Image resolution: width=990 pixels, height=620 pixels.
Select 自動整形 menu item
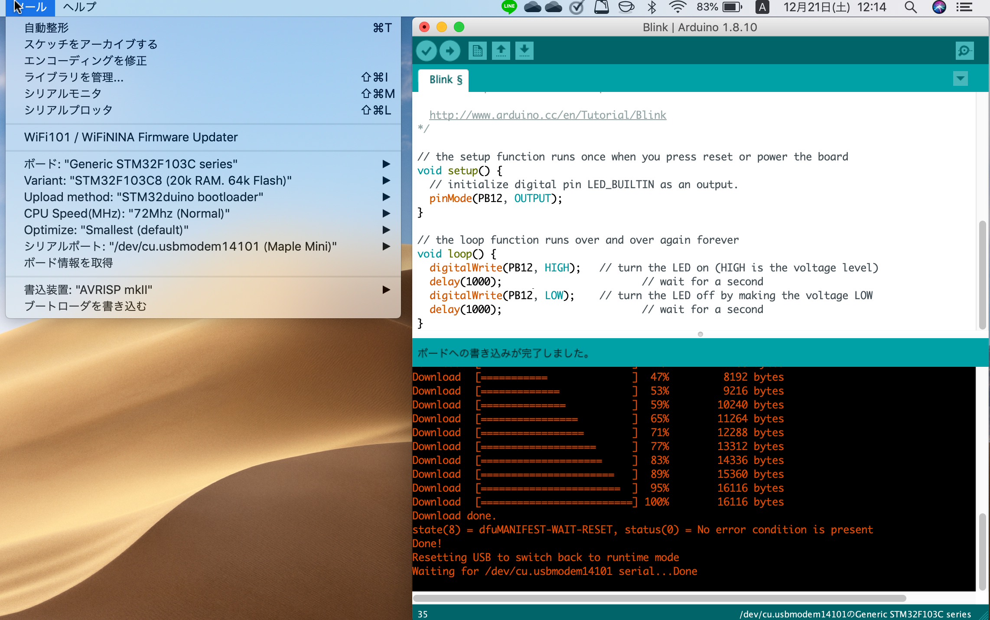(203, 28)
